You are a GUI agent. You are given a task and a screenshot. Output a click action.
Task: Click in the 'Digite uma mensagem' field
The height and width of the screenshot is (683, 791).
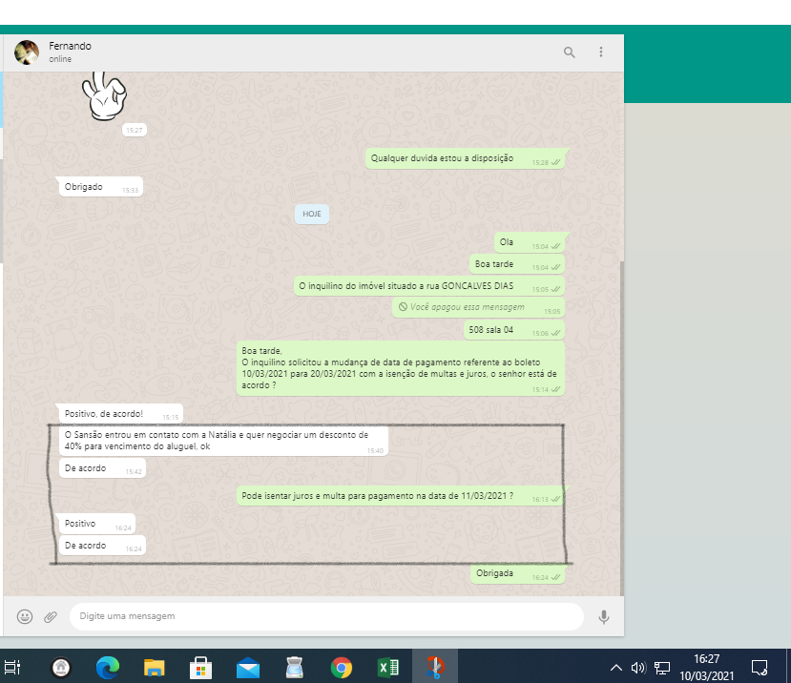(x=324, y=617)
